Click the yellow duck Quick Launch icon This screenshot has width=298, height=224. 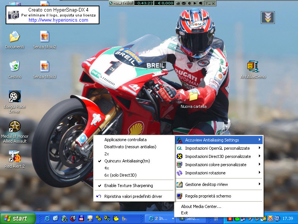[x=116, y=218]
